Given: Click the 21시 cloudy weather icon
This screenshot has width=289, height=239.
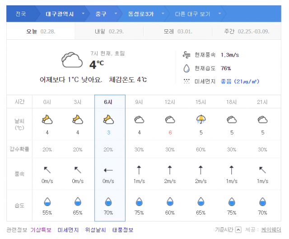Looking at the screenshot, I should (x=263, y=120).
